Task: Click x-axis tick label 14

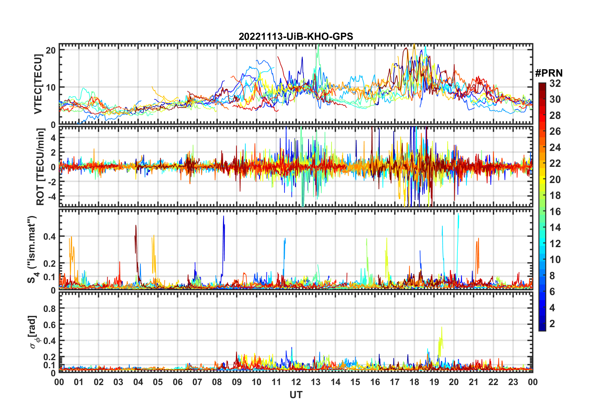Action: 336,382
